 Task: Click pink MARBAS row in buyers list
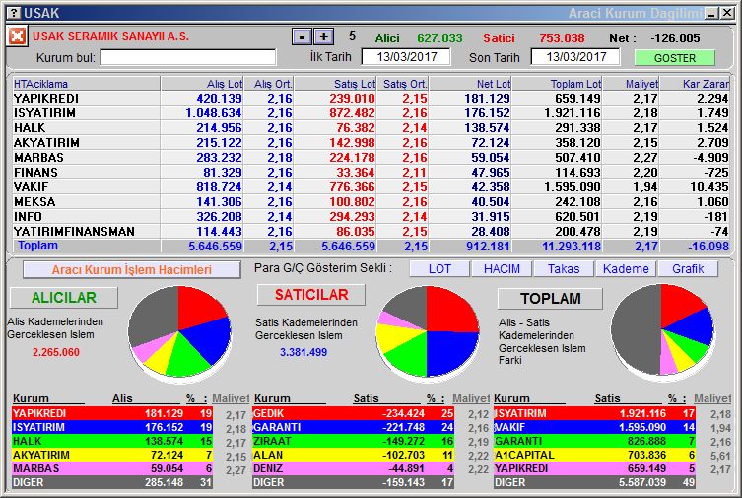tap(112, 468)
